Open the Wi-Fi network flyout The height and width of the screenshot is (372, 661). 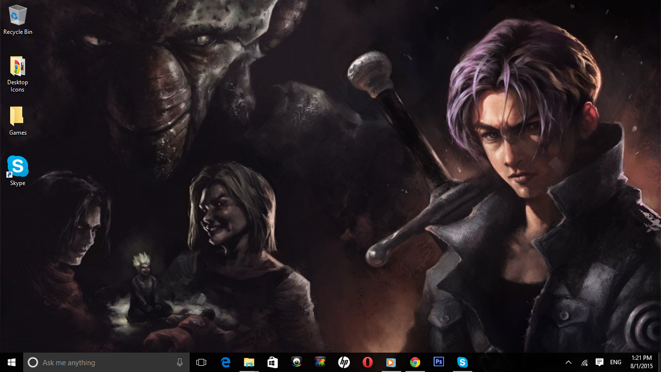585,362
